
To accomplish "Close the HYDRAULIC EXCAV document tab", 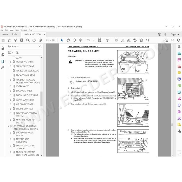I will (44, 34).
